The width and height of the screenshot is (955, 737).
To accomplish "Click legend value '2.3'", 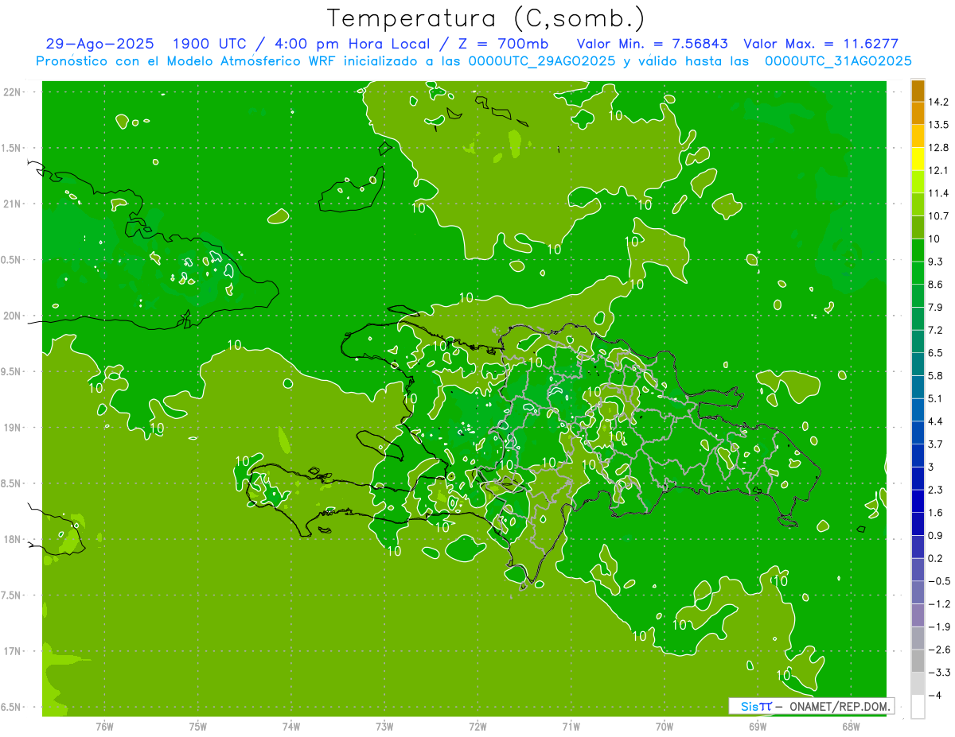I will [936, 490].
